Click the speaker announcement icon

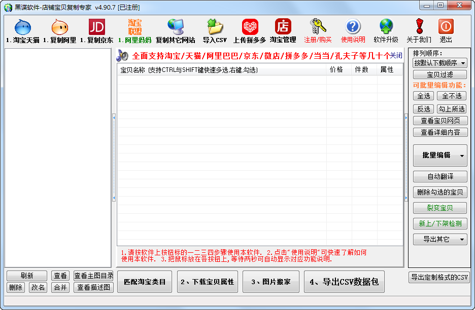122,55
